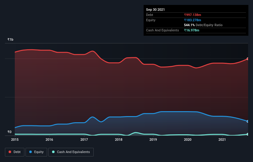Click the ₹997.138m debt value
This screenshot has width=253, height=162.
click(193, 15)
